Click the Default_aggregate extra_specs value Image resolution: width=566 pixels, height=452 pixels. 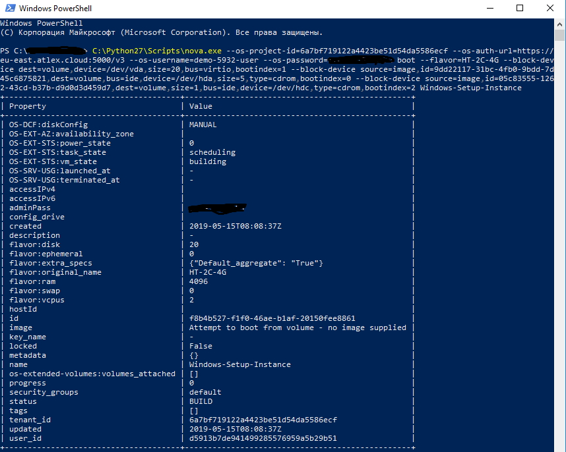tap(256, 263)
